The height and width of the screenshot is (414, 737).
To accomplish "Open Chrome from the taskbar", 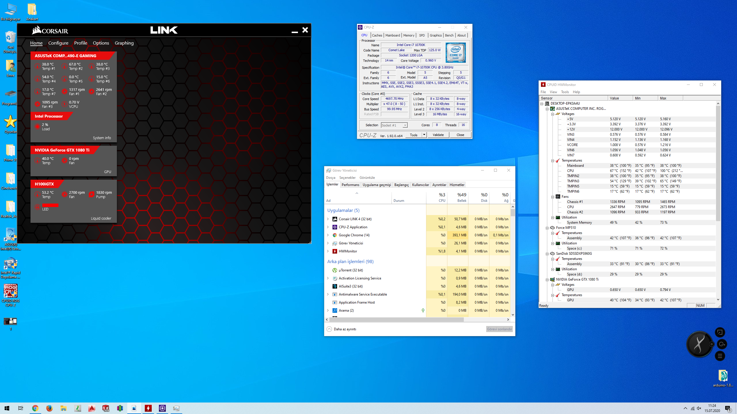I will (35, 408).
